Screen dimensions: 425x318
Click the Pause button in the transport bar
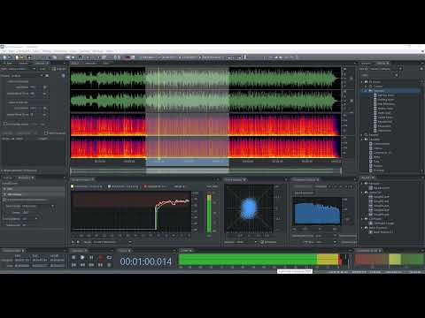tap(91, 258)
